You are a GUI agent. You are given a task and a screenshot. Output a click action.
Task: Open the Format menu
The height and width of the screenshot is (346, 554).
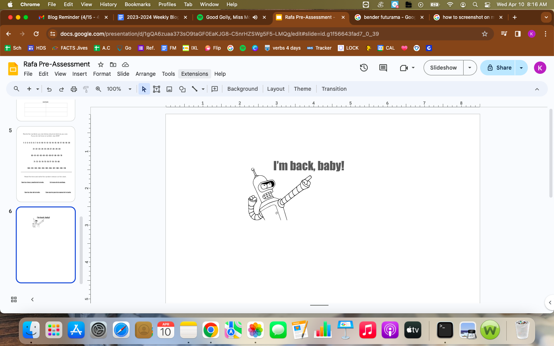pos(102,74)
